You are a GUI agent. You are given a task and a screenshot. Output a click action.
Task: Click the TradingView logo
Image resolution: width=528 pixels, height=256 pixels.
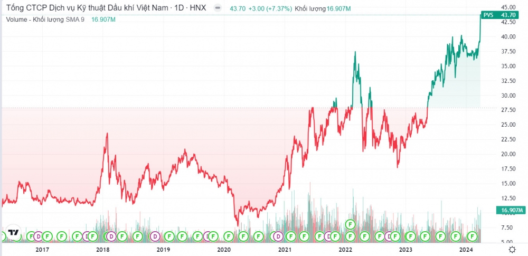(14, 232)
